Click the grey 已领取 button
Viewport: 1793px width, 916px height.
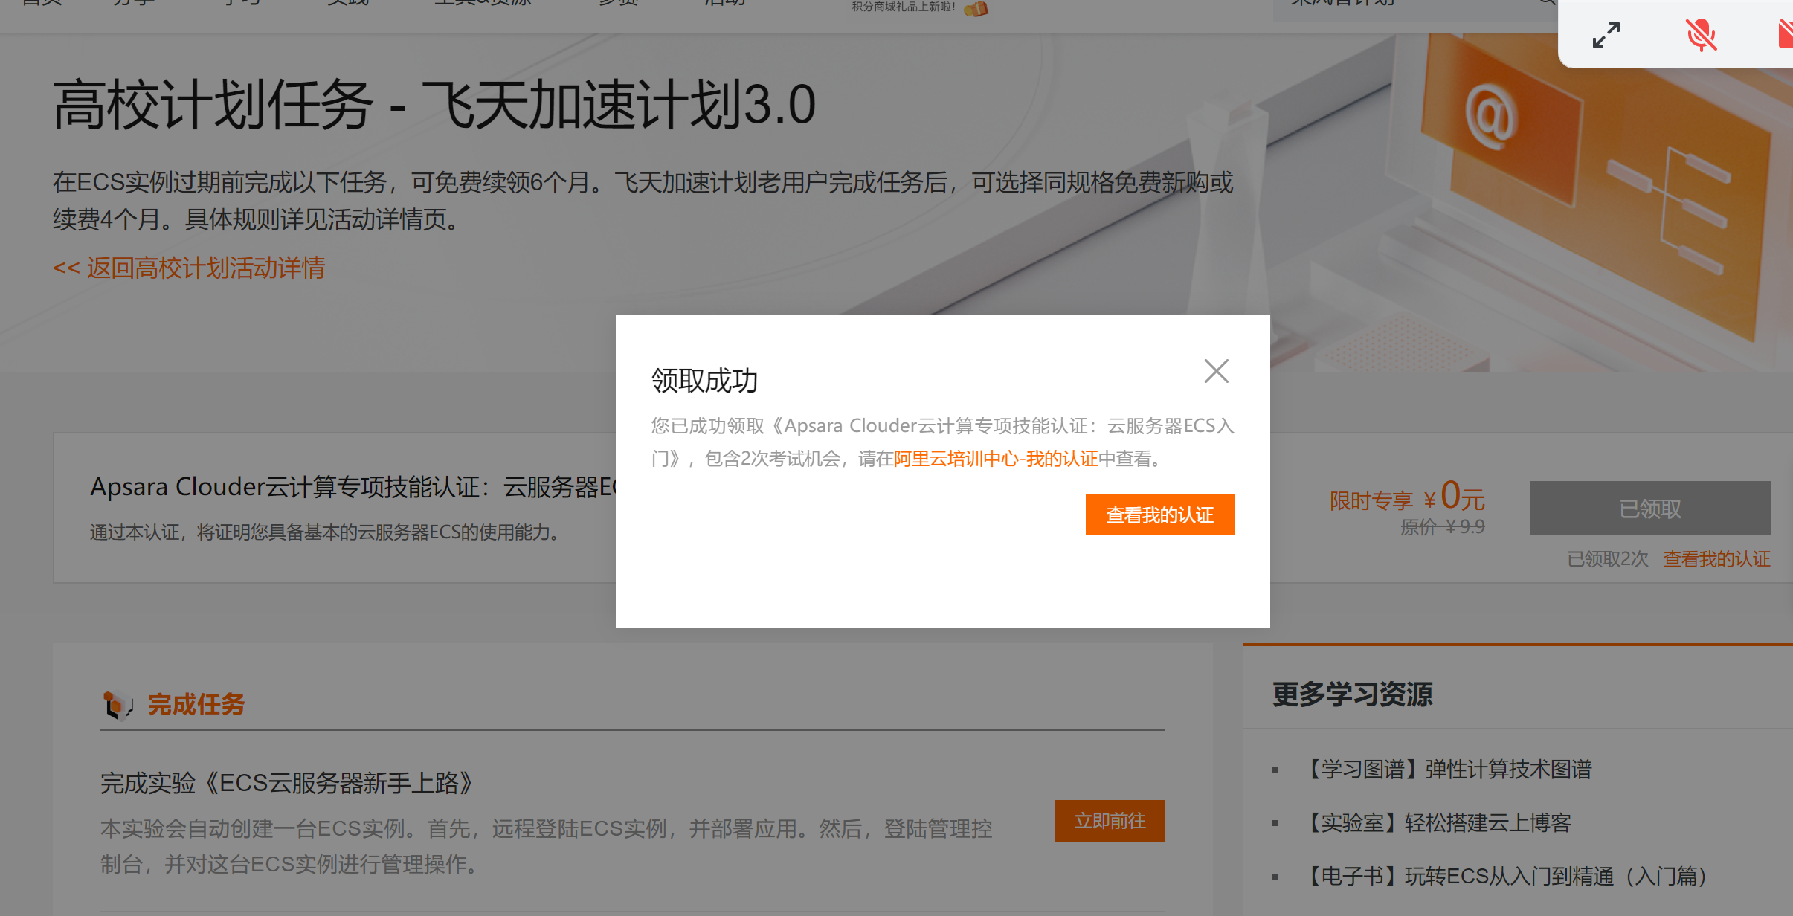(1649, 509)
